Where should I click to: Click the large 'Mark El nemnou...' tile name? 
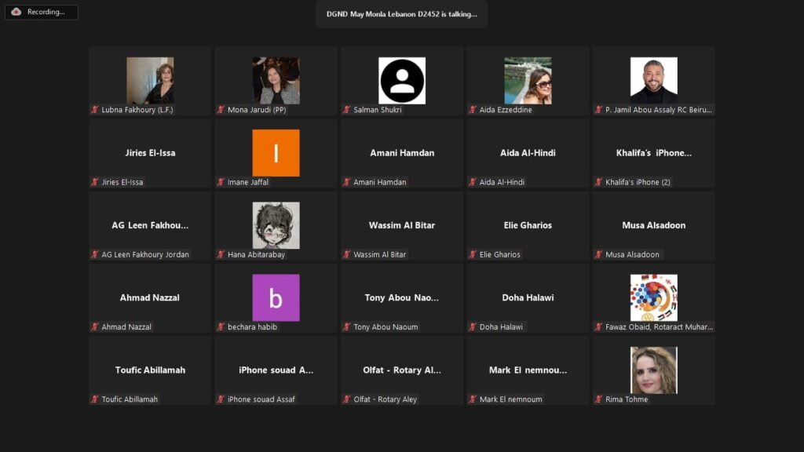click(528, 370)
